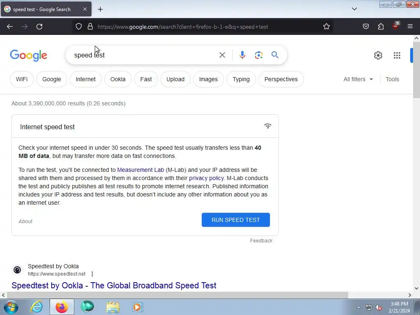Select the Typing filter chip
The height and width of the screenshot is (315, 420).
(241, 79)
